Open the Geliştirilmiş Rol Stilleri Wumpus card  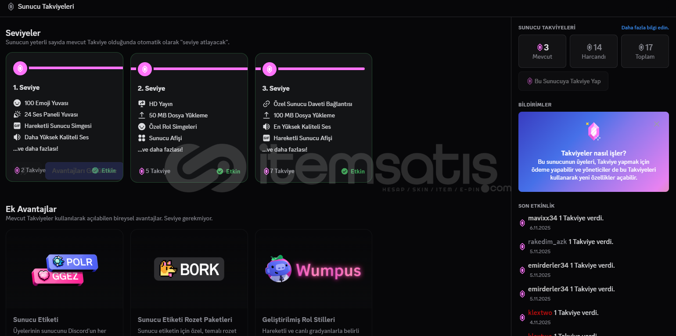(x=313, y=283)
